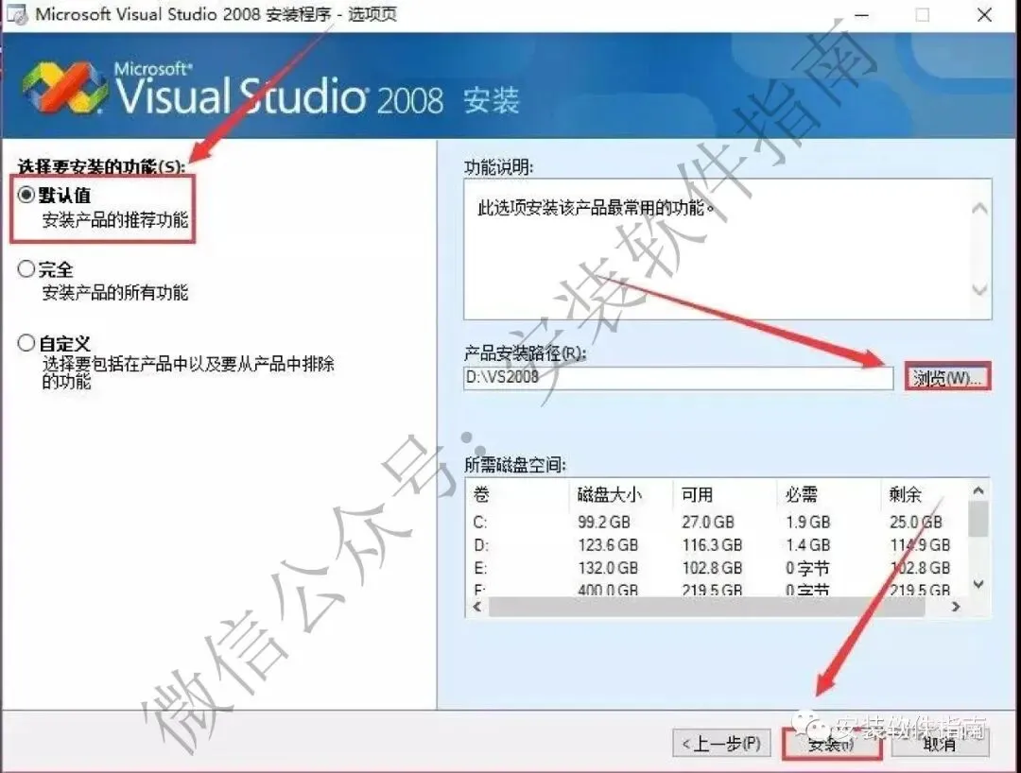Click the 99.2 GB disk size cell
This screenshot has height=773, width=1021.
[x=603, y=522]
